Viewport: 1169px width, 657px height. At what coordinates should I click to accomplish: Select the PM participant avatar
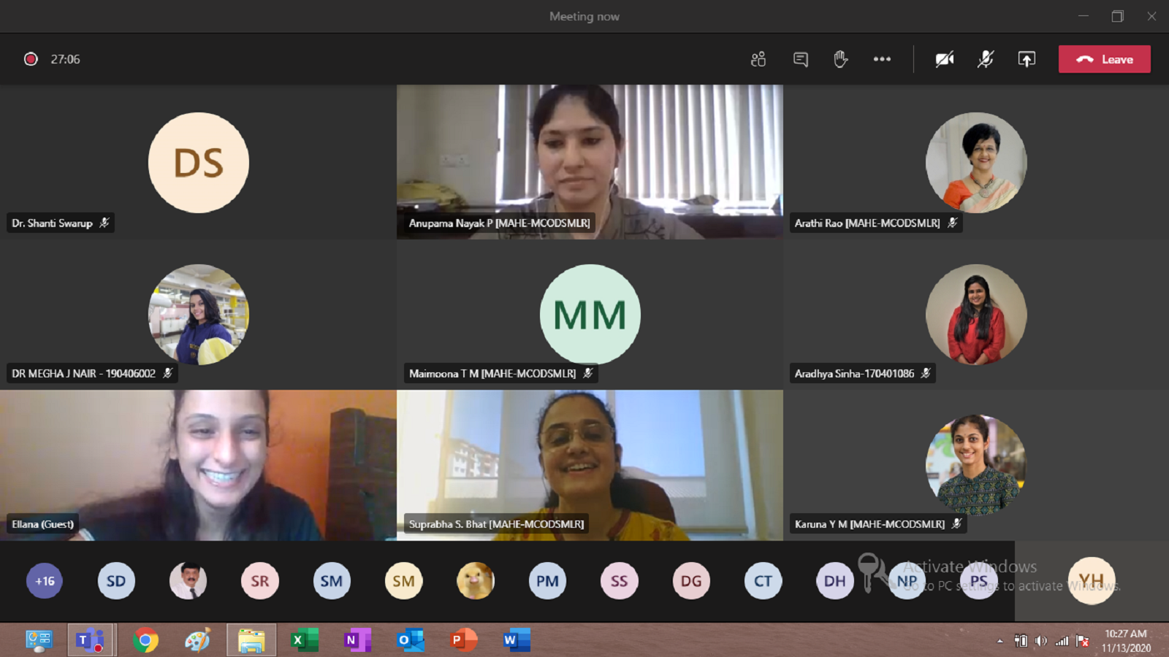pos(547,581)
